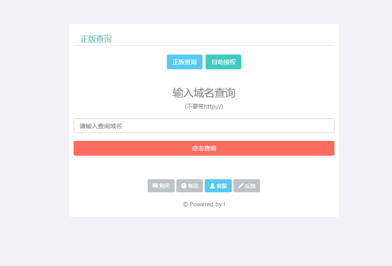Click the 不要带http hint text

[x=204, y=106]
